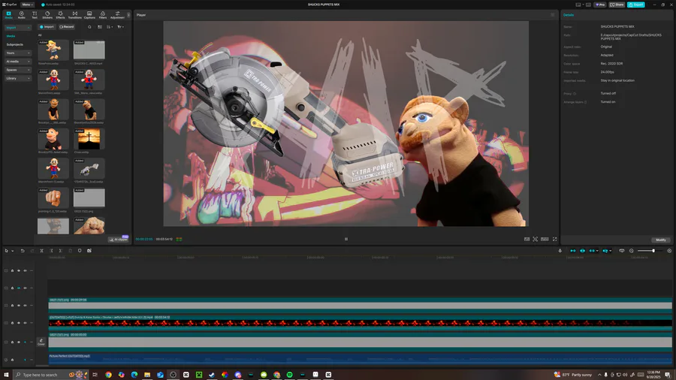Click the zoom out timeline icon
The width and height of the screenshot is (676, 380).
pos(632,251)
